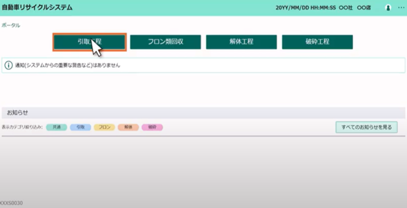Filter notices by 解体 category
Viewport: 407px width, 208px height.
pyautogui.click(x=128, y=127)
